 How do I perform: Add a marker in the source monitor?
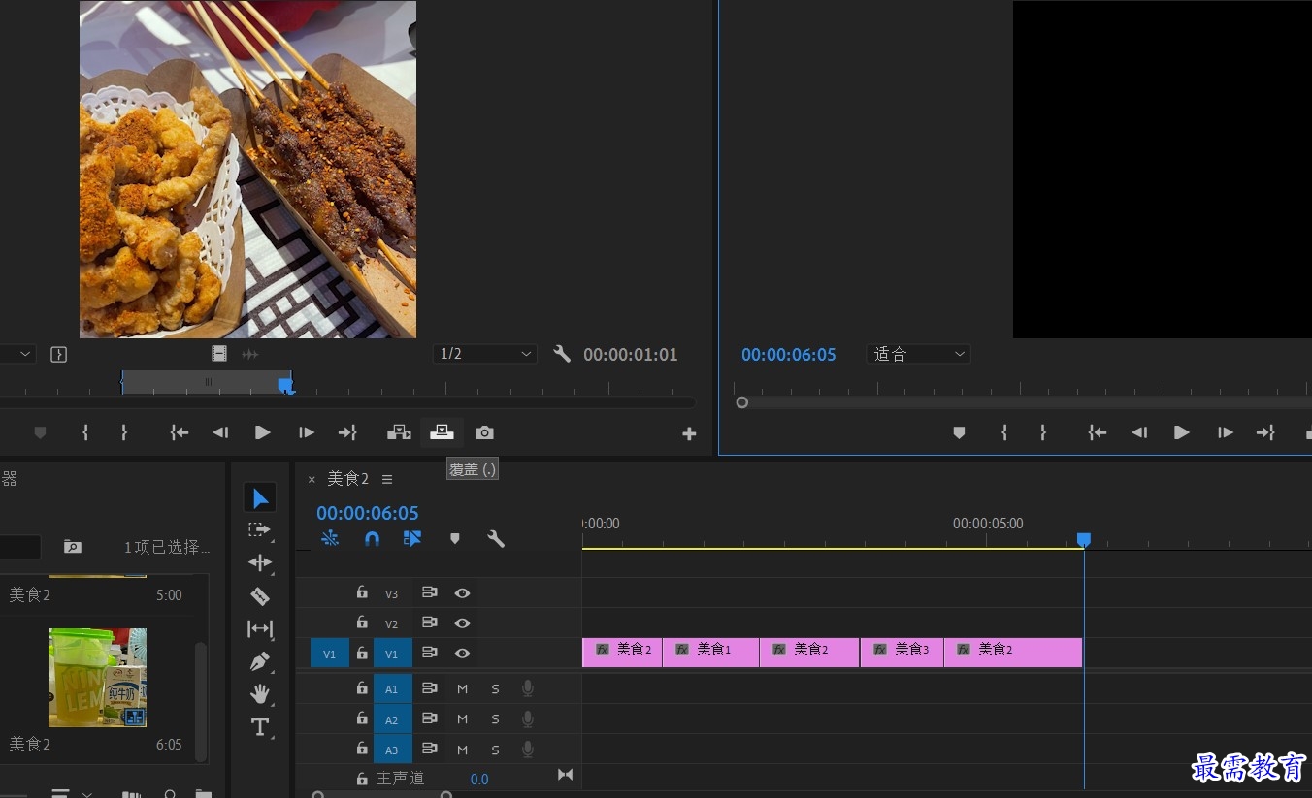tap(40, 433)
